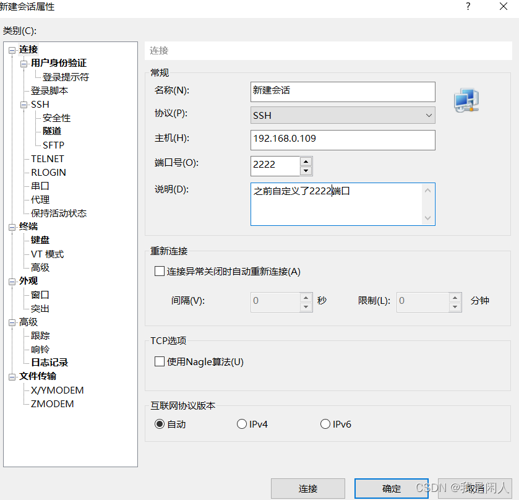Open the 协议 protocol dropdown
The image size is (519, 500).
point(428,115)
